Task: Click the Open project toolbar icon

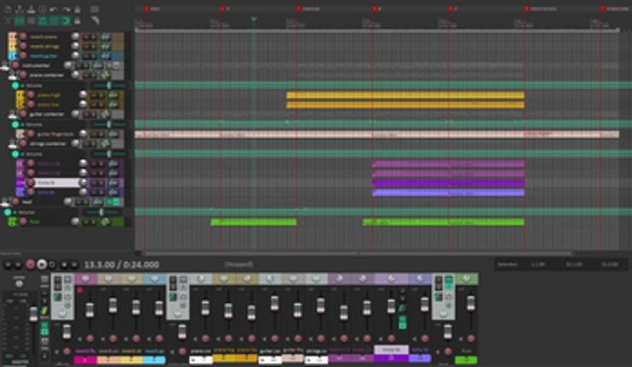Action: pyautogui.click(x=20, y=9)
